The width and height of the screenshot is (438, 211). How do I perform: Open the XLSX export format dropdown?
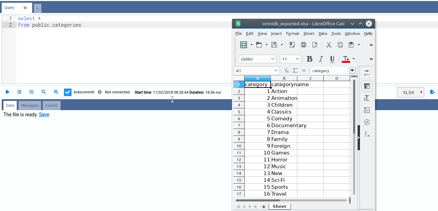[410, 92]
